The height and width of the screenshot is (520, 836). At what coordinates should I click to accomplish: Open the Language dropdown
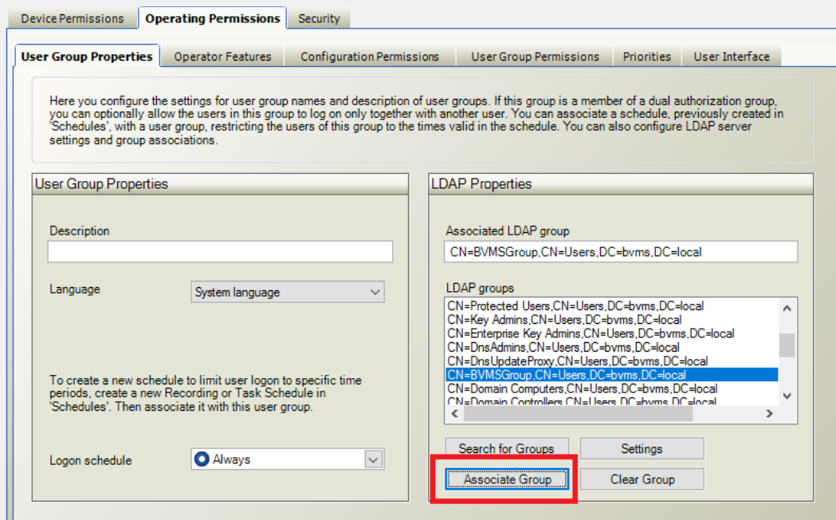(288, 292)
